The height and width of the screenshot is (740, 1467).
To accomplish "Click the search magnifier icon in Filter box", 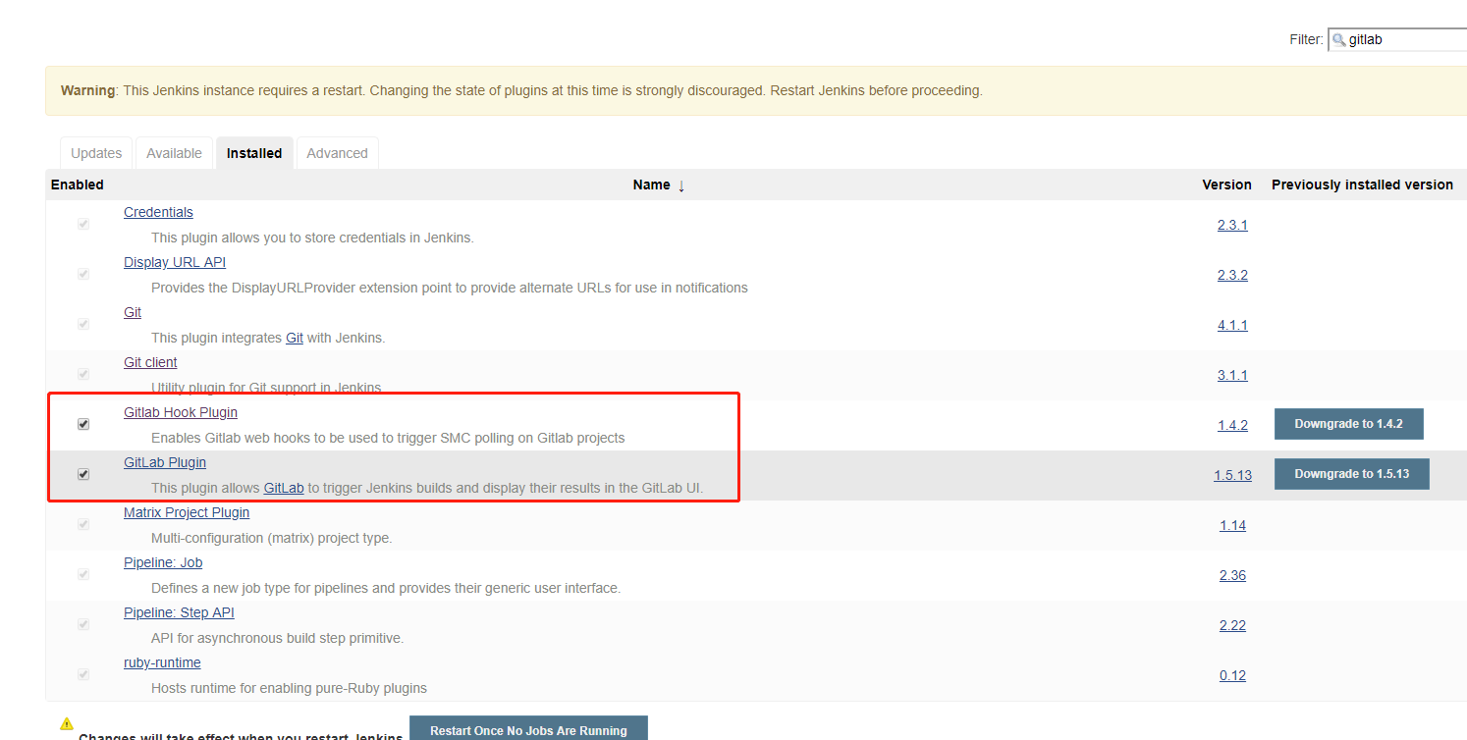I will coord(1338,40).
